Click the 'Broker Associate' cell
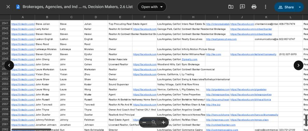 pyautogui.click(x=120, y=59)
